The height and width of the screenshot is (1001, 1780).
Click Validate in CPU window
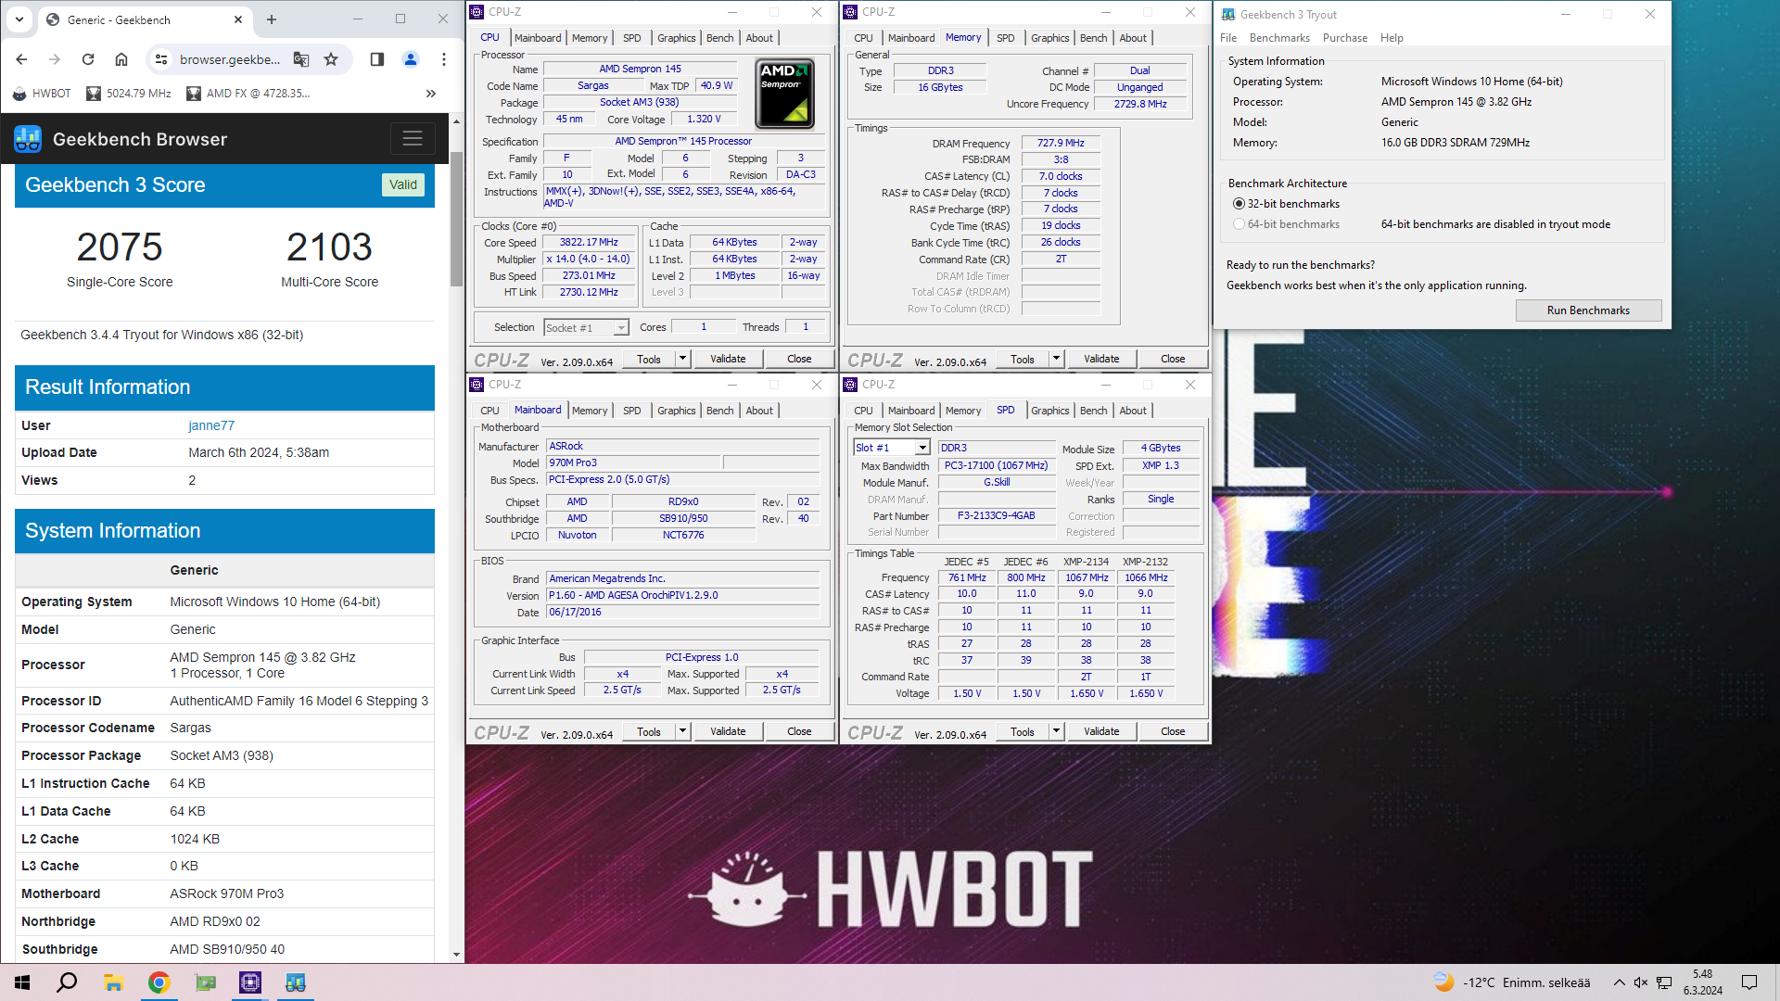pyautogui.click(x=728, y=359)
